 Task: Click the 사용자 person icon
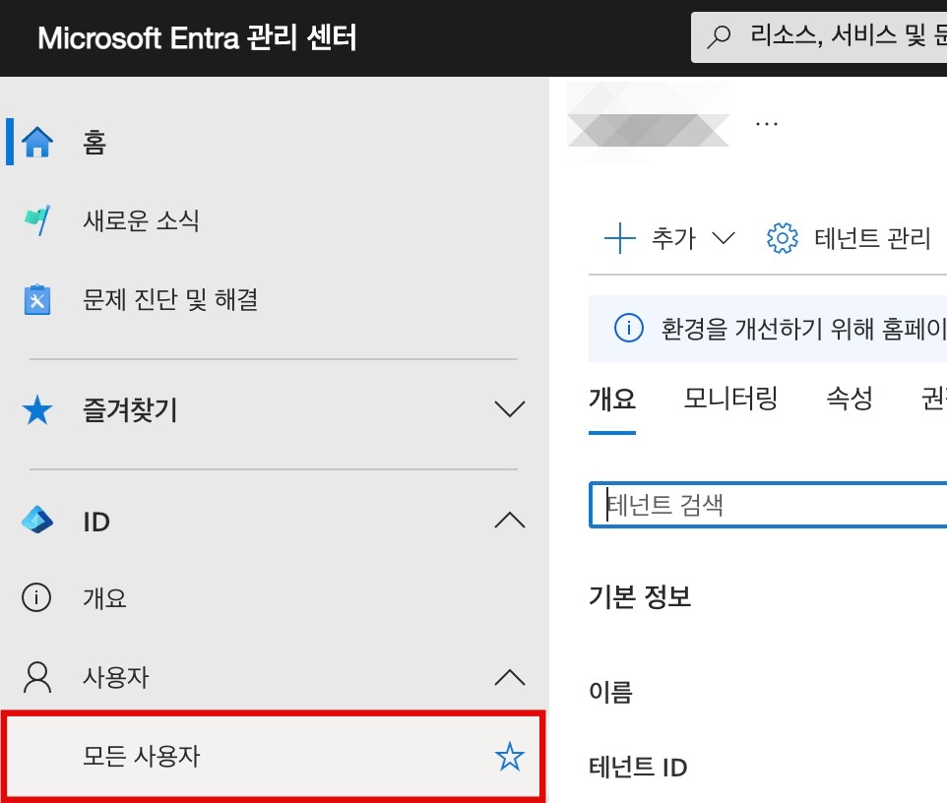37,677
